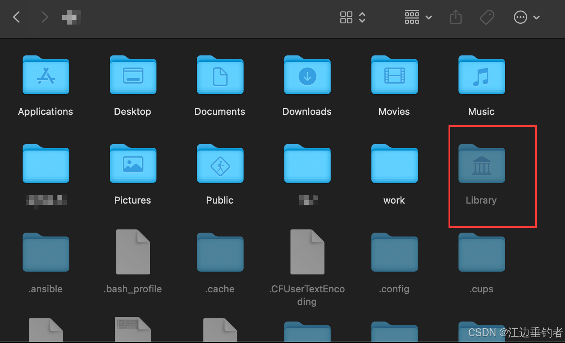Click the Music label text
The image size is (565, 343).
tap(481, 112)
